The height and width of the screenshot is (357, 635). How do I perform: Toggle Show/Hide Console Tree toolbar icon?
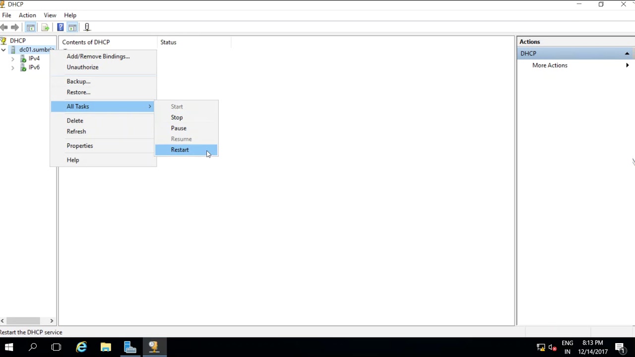pos(31,27)
